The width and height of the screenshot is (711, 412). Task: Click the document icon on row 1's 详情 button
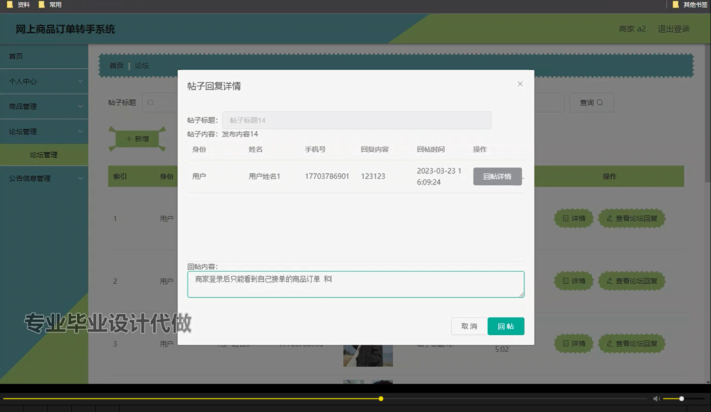pos(566,218)
